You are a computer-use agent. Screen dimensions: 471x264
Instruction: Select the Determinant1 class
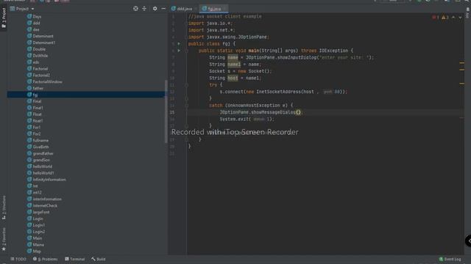coord(41,43)
